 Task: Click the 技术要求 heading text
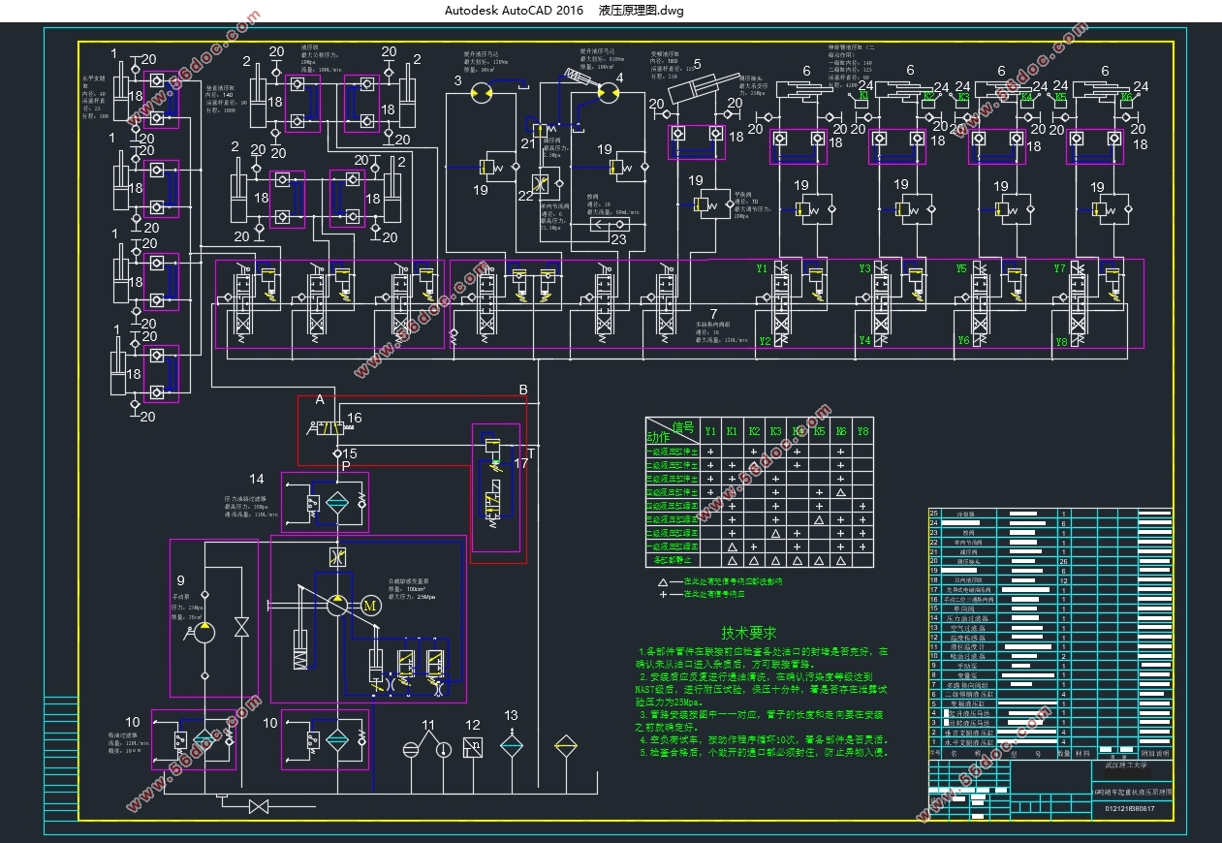pyautogui.click(x=749, y=633)
